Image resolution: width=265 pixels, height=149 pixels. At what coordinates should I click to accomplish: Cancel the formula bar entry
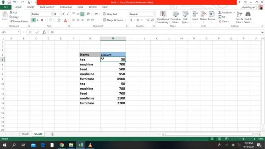point(30,32)
